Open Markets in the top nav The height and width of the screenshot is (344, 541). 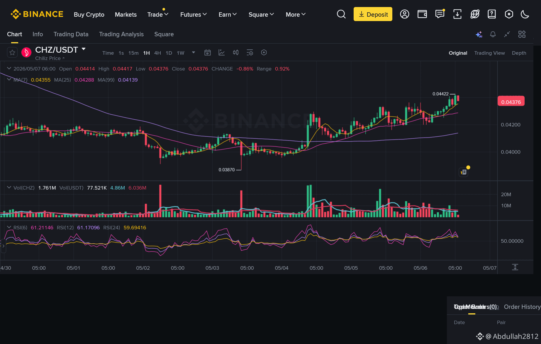tap(126, 14)
